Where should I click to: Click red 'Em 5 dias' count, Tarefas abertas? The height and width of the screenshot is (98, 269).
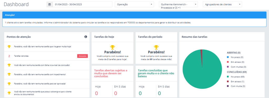tap(116, 93)
